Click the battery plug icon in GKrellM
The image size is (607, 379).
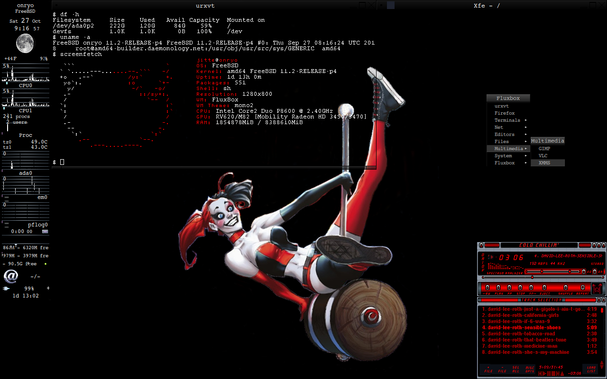pos(6,289)
